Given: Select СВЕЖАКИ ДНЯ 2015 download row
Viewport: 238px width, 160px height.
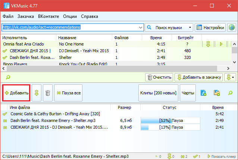Looking at the screenshot, I should (119, 127).
